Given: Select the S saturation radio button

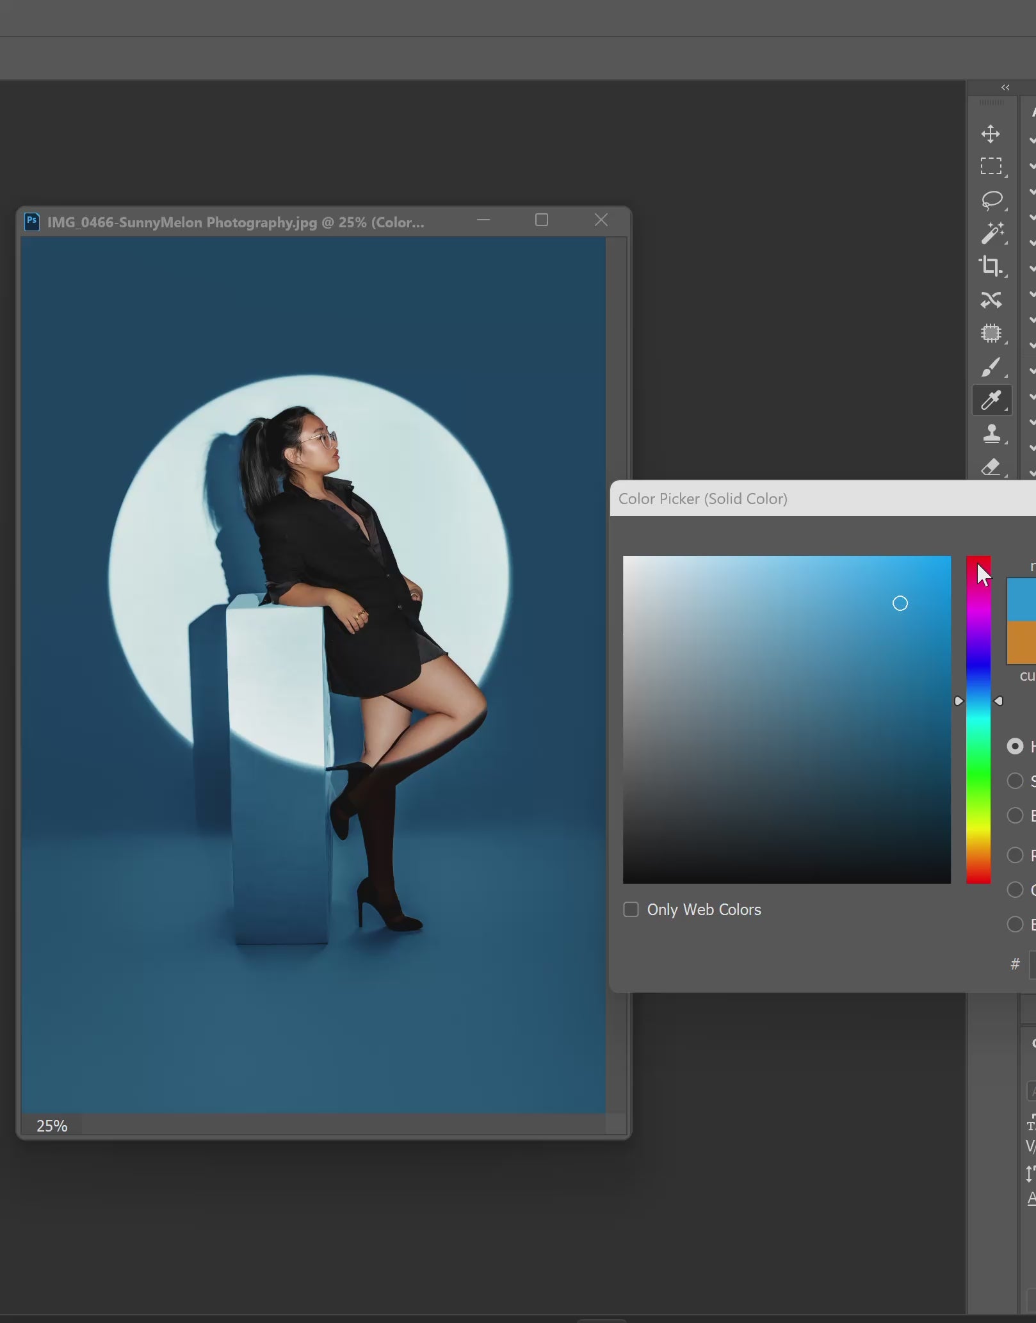Looking at the screenshot, I should click(1015, 781).
